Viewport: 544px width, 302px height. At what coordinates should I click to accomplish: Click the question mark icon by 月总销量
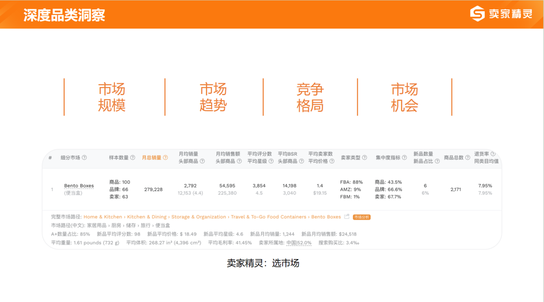coord(165,157)
